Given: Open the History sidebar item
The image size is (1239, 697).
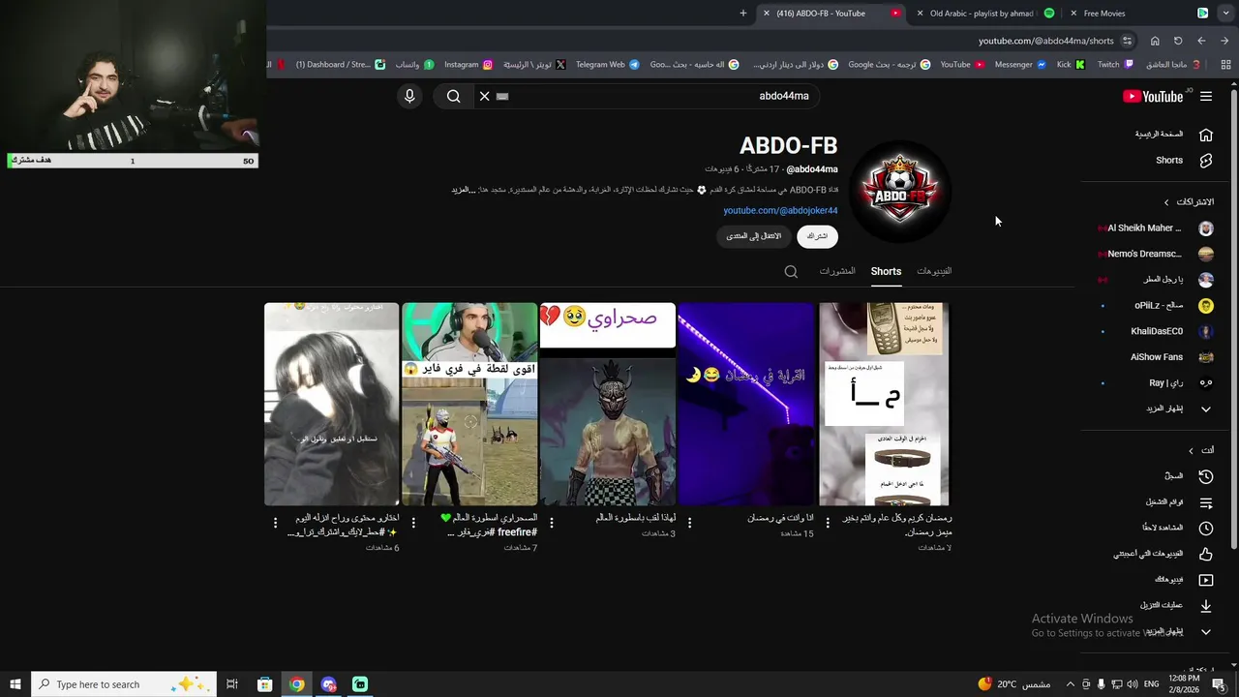Looking at the screenshot, I should pyautogui.click(x=1174, y=476).
